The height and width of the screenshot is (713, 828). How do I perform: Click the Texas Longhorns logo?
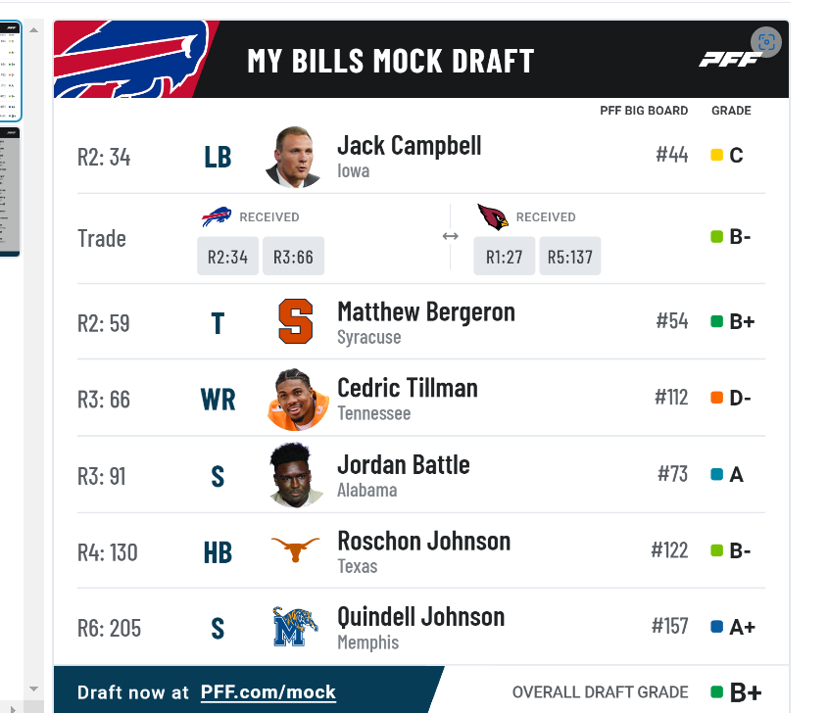tap(295, 548)
